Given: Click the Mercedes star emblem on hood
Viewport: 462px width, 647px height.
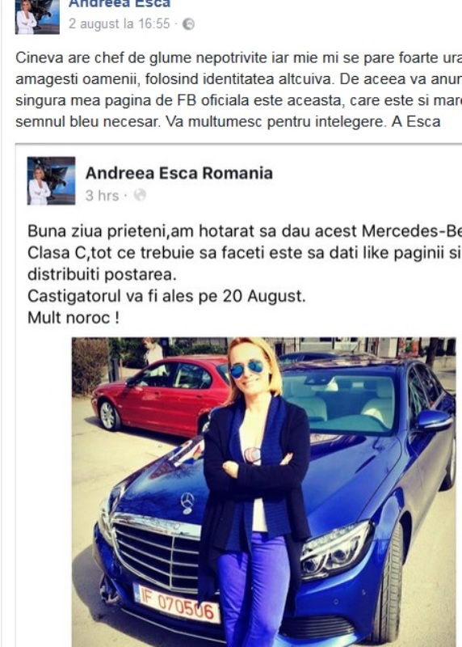Looking at the screenshot, I should coord(187,502).
